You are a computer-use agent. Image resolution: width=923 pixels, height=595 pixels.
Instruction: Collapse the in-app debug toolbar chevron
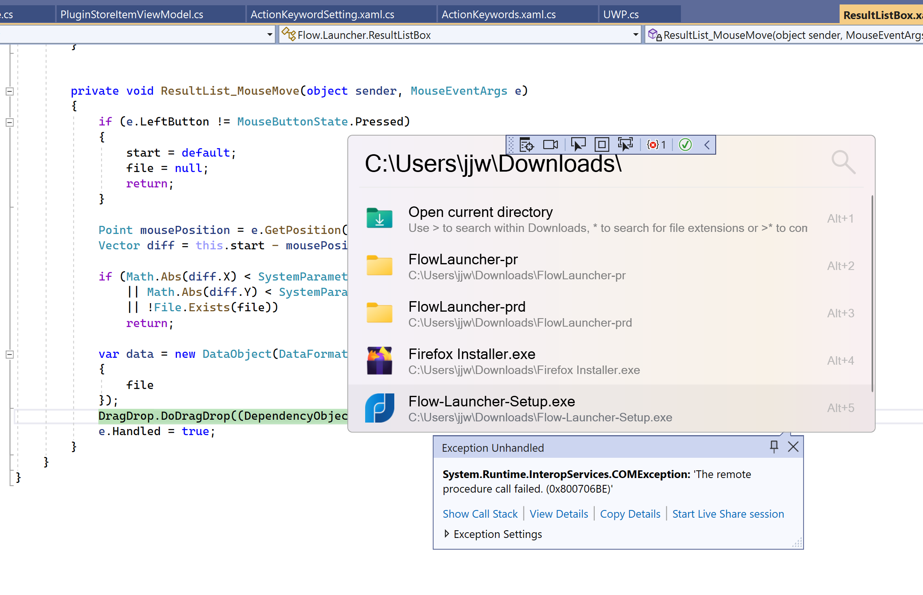pyautogui.click(x=707, y=145)
